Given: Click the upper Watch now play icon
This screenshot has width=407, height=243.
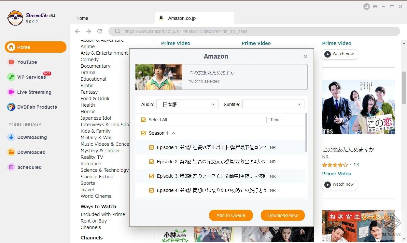Looking at the screenshot, I should click(x=327, y=54).
